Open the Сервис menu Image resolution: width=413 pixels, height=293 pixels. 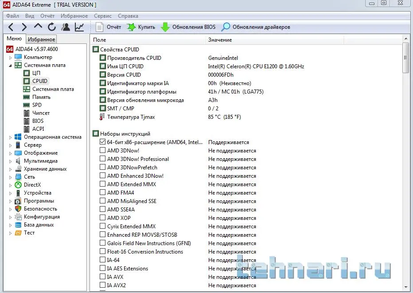click(x=103, y=16)
